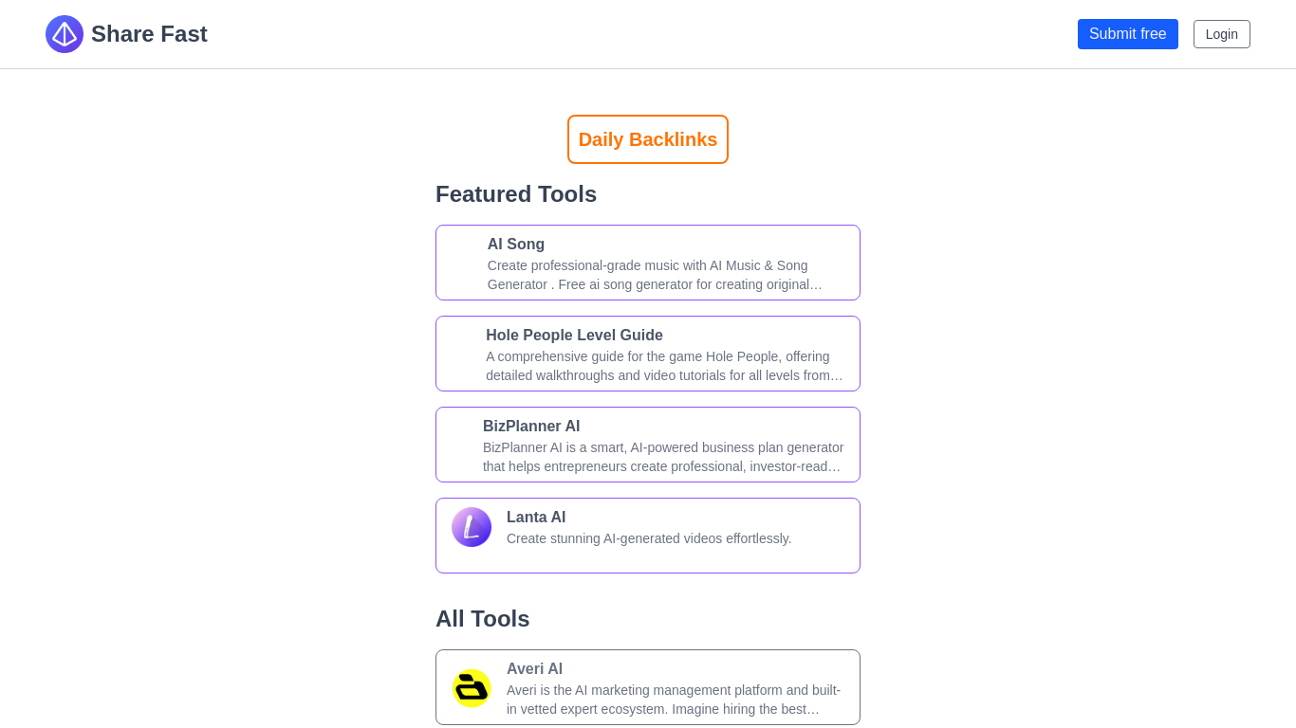Screen dimensions: 1296x728
Task: Click the Submit free button
Action: click(1128, 34)
